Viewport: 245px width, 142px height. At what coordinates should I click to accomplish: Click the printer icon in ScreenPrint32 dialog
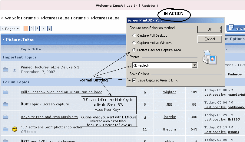click(209, 57)
